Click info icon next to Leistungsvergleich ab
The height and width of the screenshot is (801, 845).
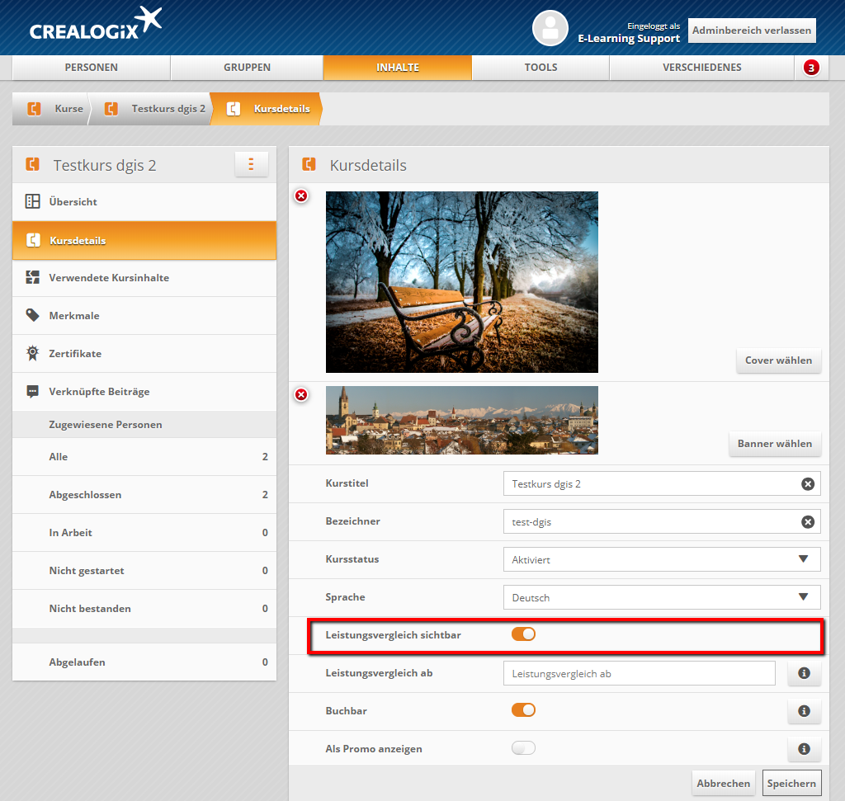coord(804,674)
